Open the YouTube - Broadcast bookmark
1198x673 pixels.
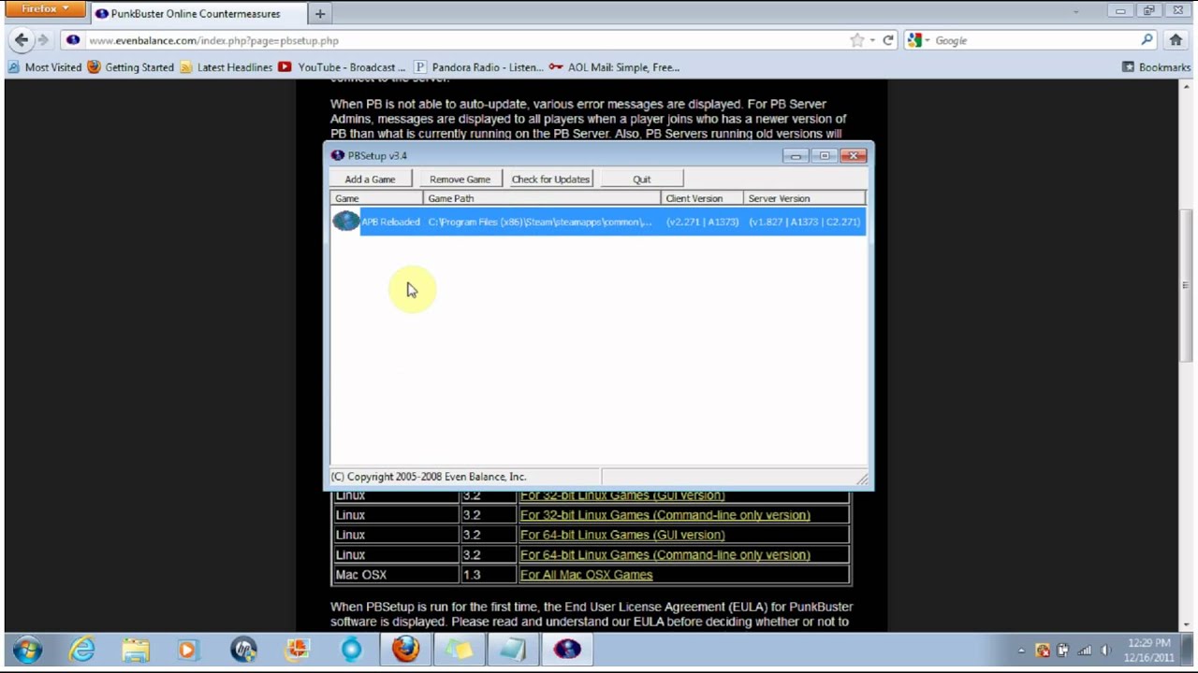(343, 67)
